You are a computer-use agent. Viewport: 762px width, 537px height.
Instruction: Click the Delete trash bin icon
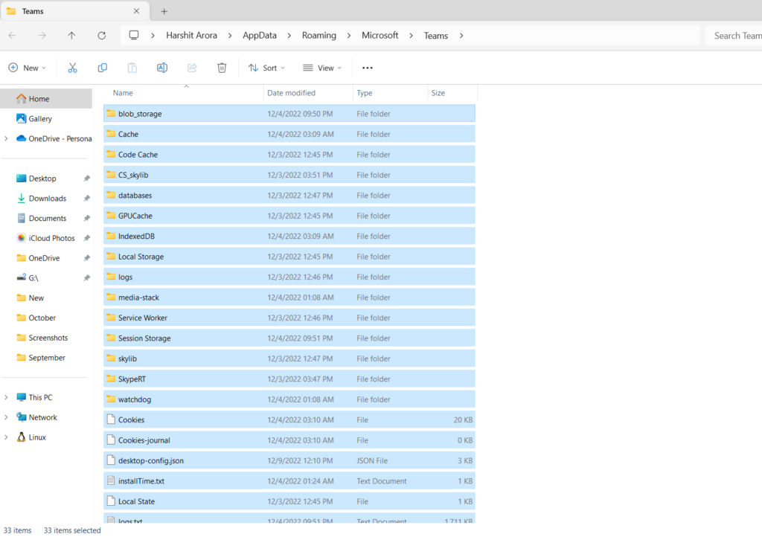pos(222,68)
